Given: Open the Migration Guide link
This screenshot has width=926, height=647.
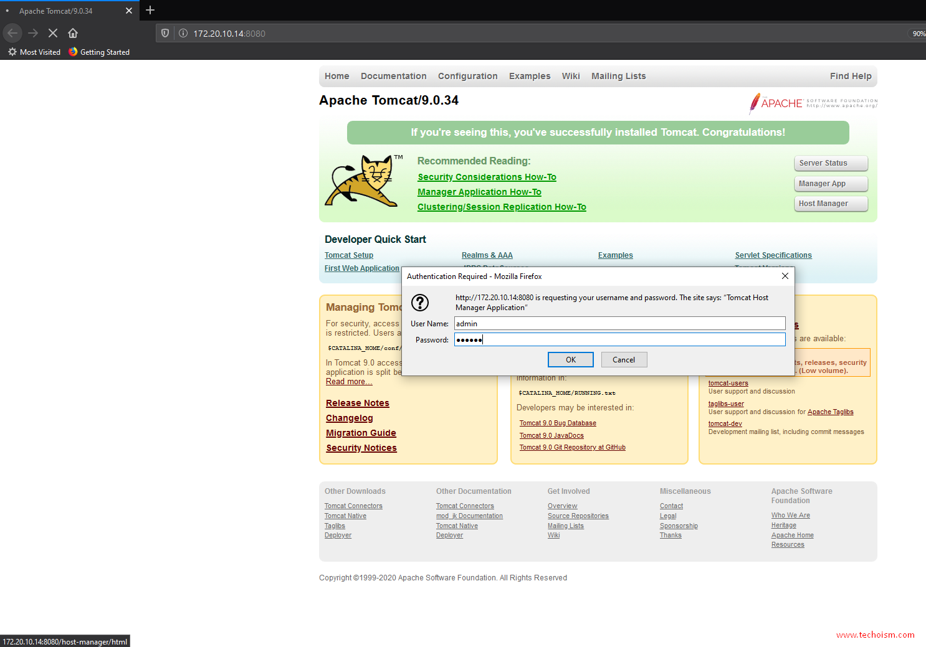Looking at the screenshot, I should tap(361, 433).
